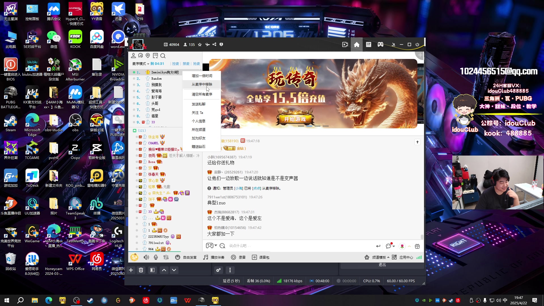Open the game controller icon in YY header
Viewport: 544px width, 306px height.
(x=381, y=44)
